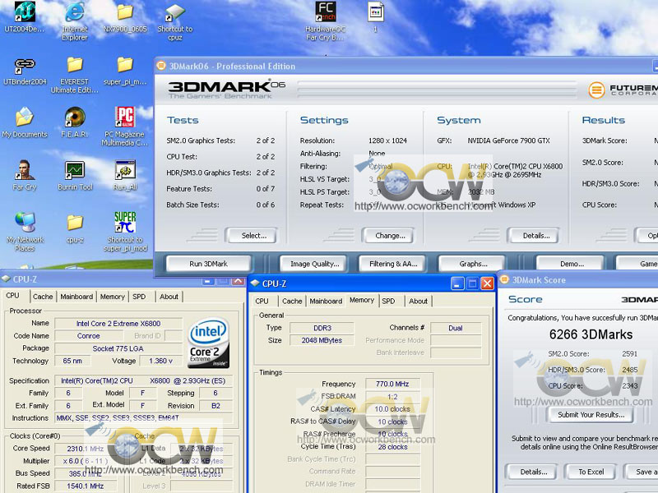Export the score with To Excel
The width and height of the screenshot is (658, 493).
click(591, 472)
